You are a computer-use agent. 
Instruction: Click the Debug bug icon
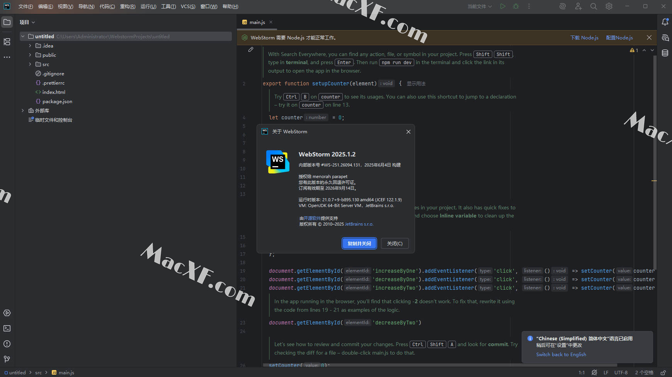[516, 6]
